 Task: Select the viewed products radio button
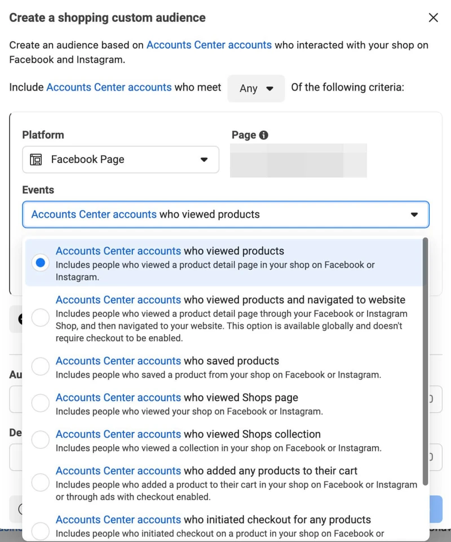pyautogui.click(x=41, y=263)
